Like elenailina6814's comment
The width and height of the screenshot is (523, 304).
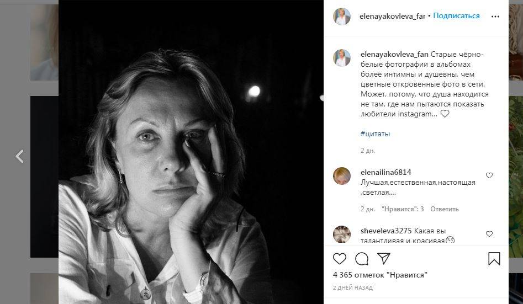(x=489, y=175)
